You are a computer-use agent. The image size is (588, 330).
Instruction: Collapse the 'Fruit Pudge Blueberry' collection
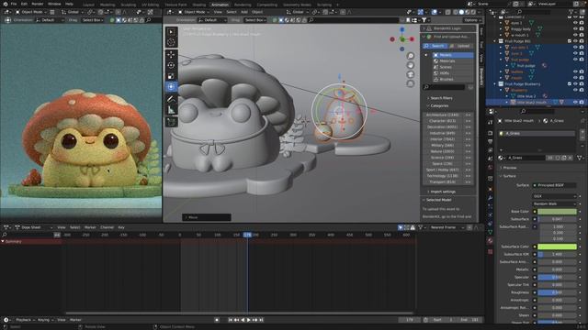(495, 83)
